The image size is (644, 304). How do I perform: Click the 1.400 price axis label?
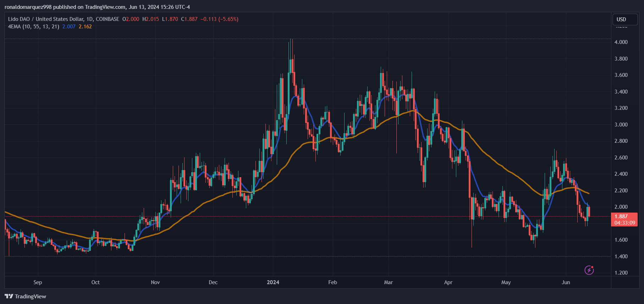click(x=621, y=257)
